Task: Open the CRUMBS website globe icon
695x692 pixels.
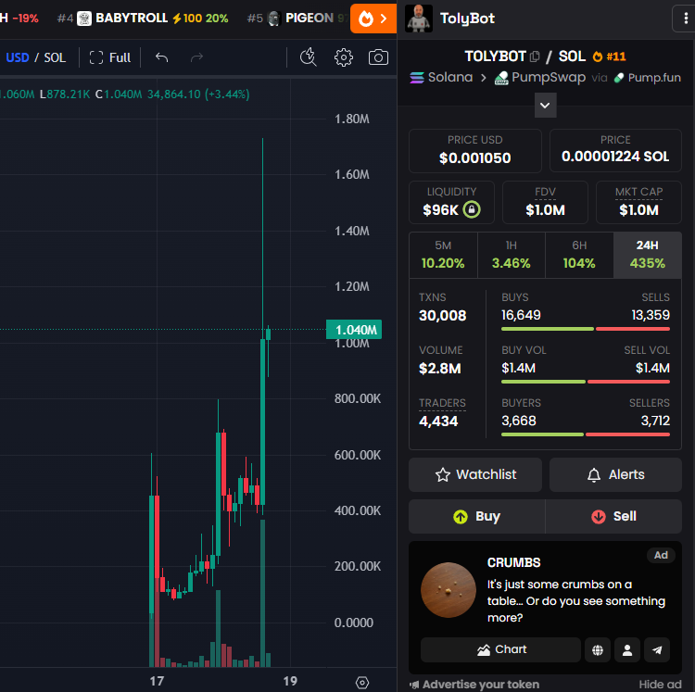Action: point(598,650)
